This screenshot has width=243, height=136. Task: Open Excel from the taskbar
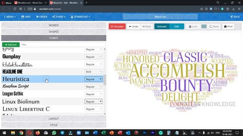(103, 133)
